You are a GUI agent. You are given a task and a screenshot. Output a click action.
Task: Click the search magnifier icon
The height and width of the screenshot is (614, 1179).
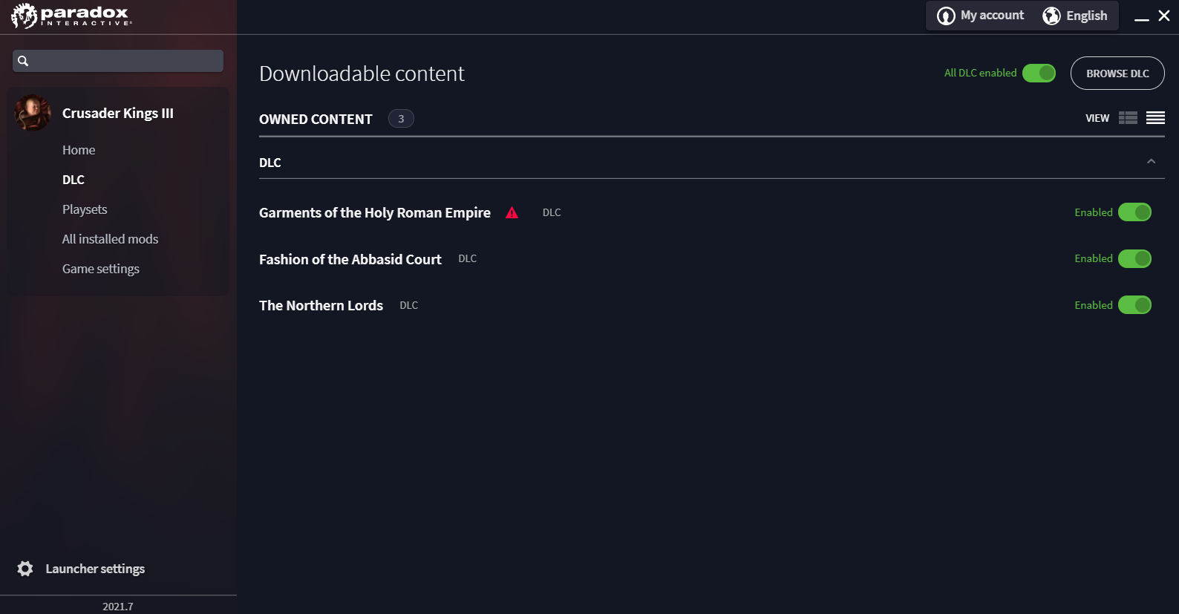point(23,61)
